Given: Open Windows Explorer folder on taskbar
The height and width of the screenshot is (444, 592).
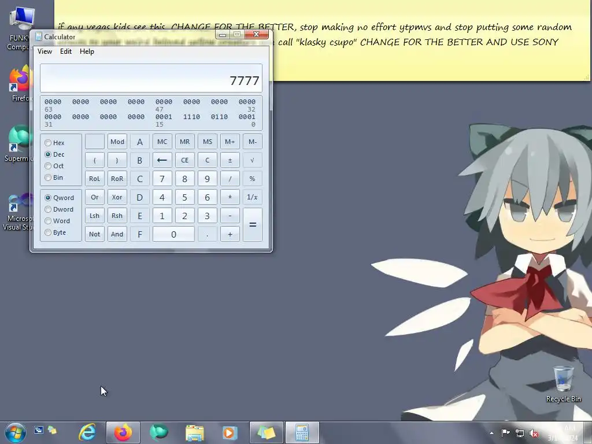Looking at the screenshot, I should [195, 432].
